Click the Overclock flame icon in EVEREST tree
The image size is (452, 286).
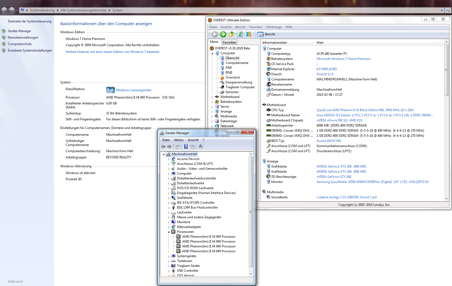click(222, 77)
